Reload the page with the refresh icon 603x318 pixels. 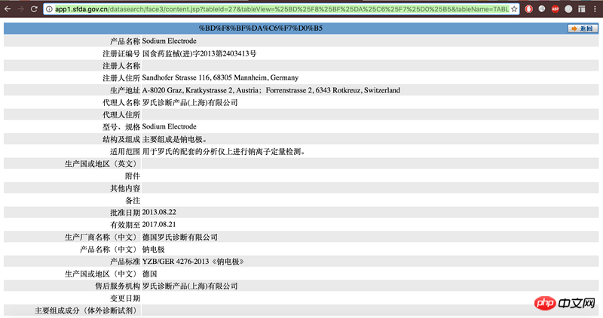34,9
